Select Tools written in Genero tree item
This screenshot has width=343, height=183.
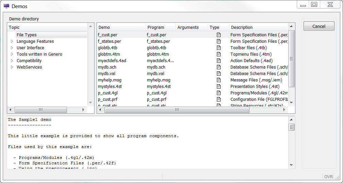tap(39, 54)
